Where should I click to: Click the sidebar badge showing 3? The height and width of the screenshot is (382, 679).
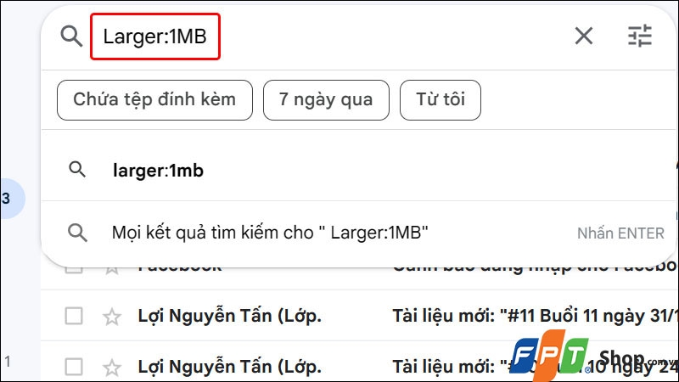click(x=11, y=199)
